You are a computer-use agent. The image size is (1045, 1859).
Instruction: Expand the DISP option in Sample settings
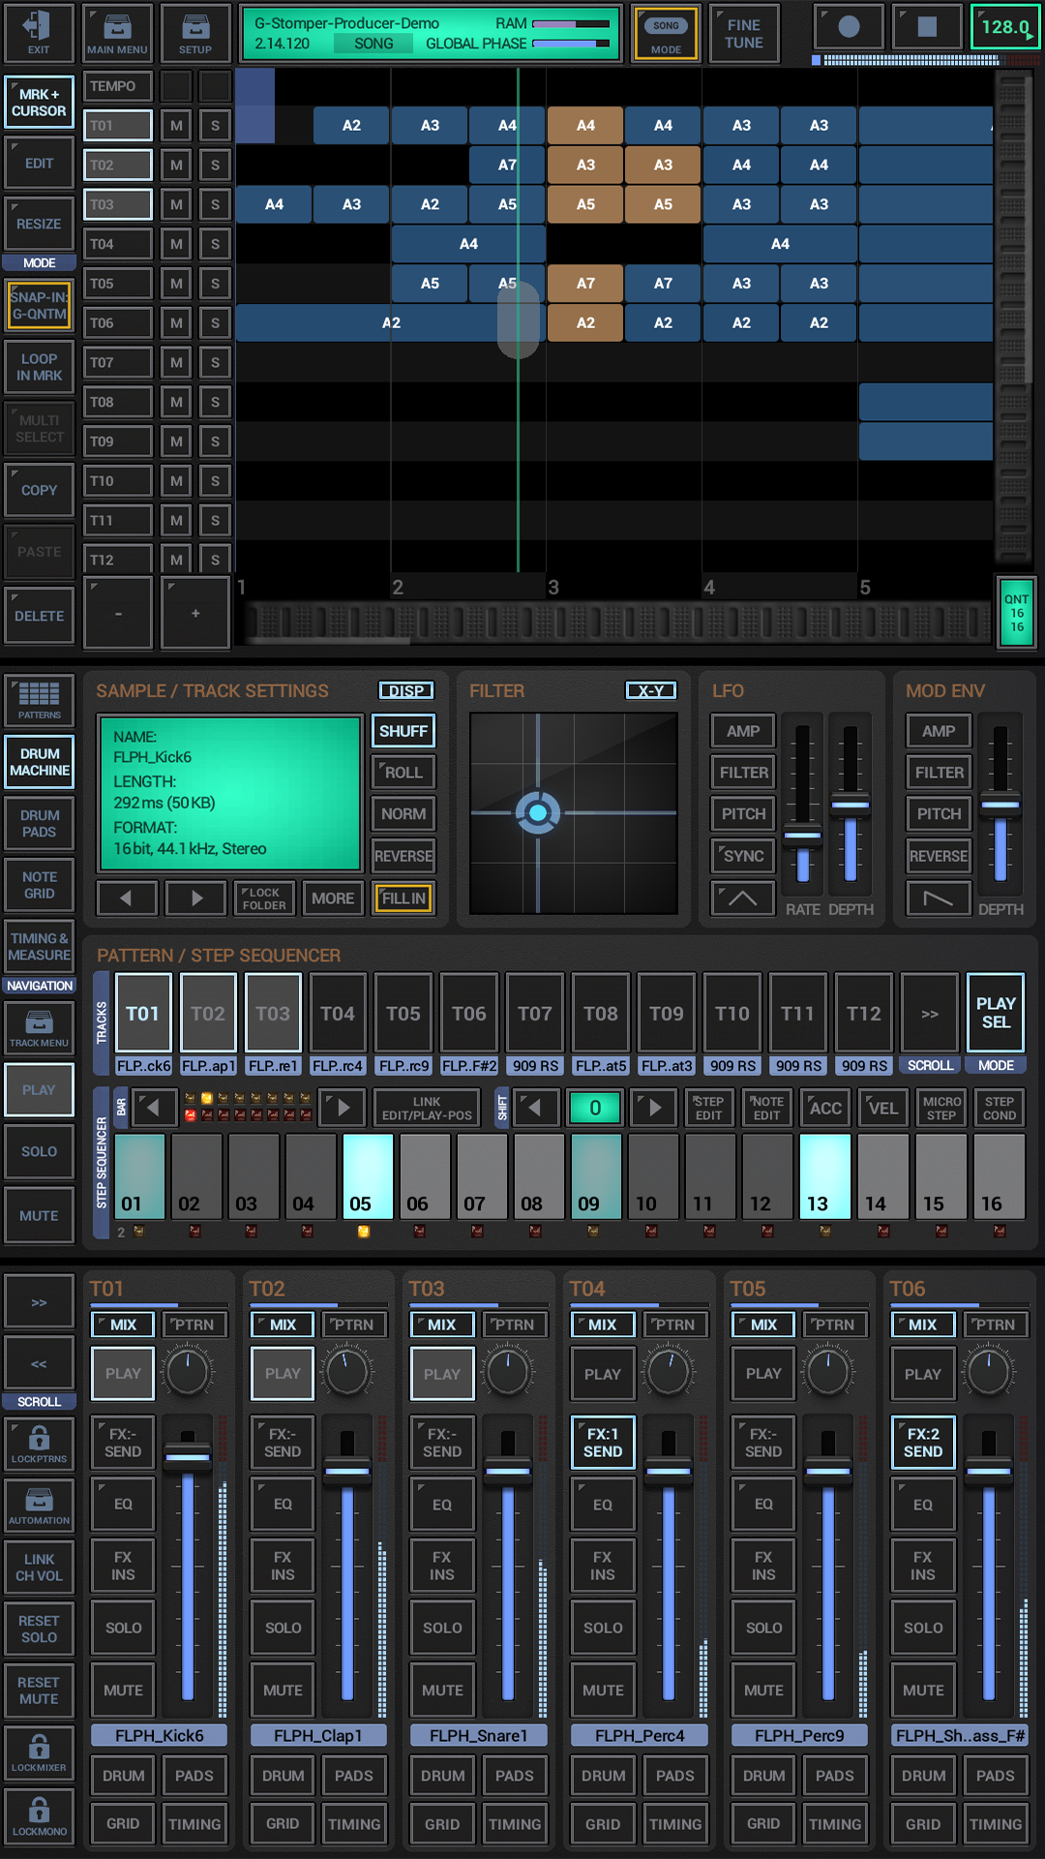click(x=405, y=690)
